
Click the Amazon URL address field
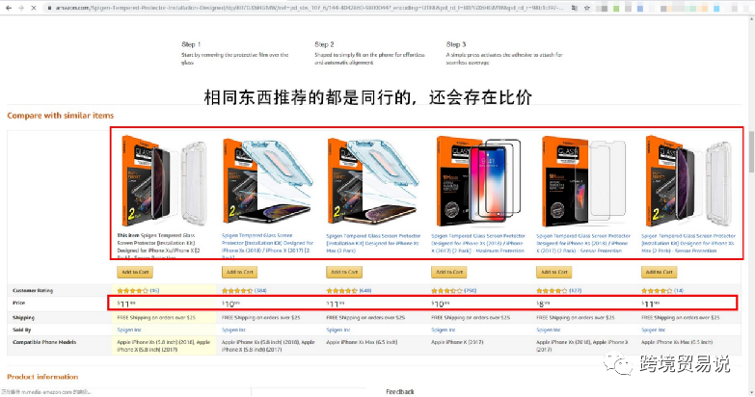click(x=309, y=8)
